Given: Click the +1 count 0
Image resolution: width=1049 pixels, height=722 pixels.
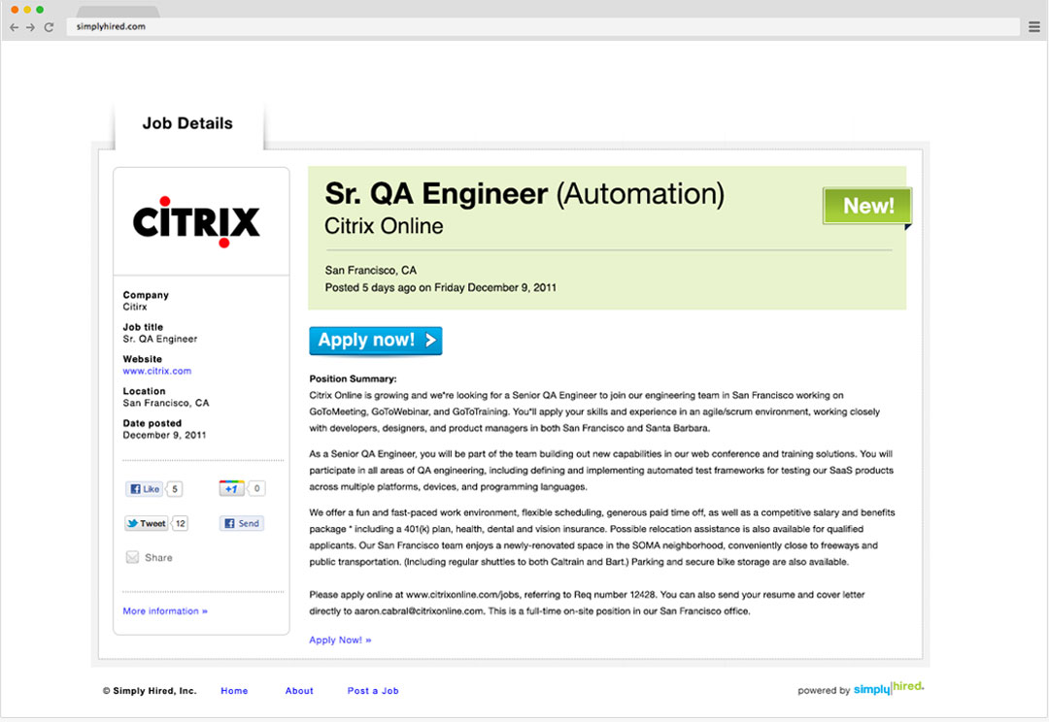Looking at the screenshot, I should coord(256,489).
